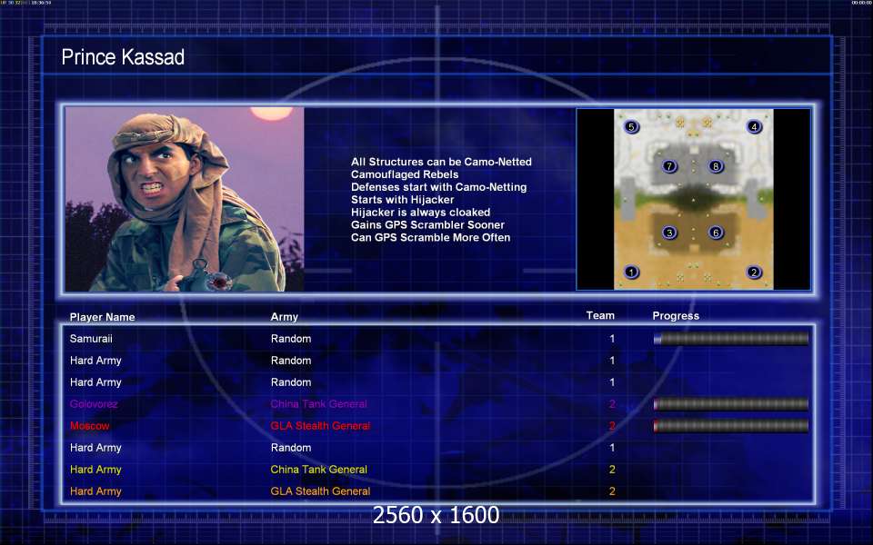
Task: Select the orange "Hard Army" player name
Action: click(x=95, y=491)
